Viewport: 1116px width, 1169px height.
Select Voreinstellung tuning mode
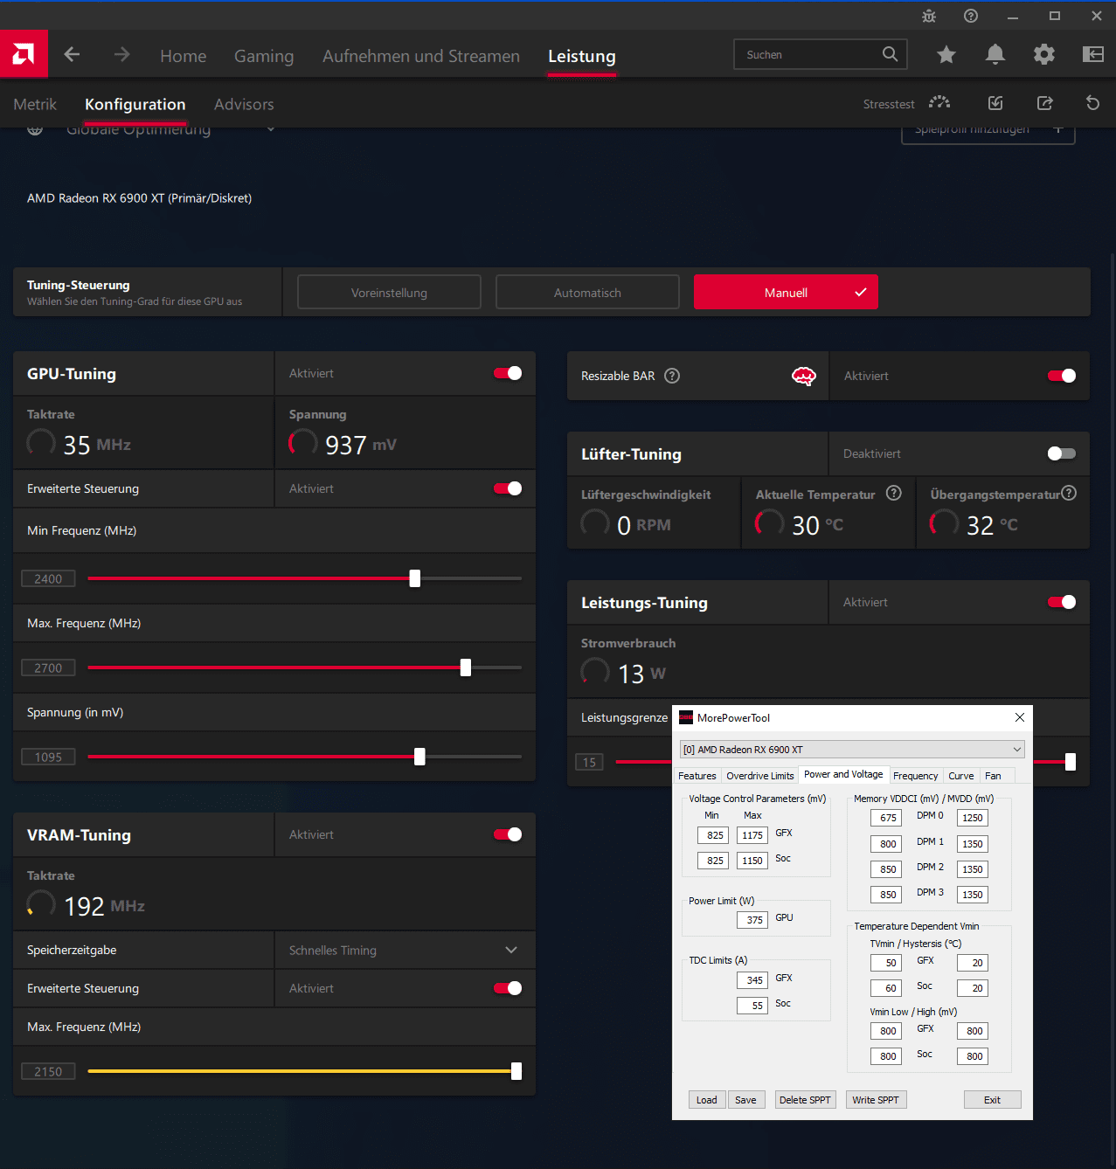pyautogui.click(x=389, y=292)
